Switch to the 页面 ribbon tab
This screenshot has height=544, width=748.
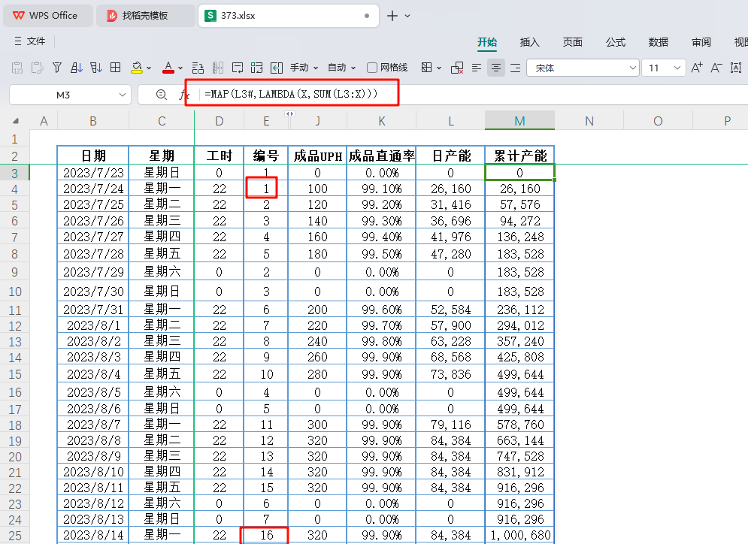coord(572,42)
